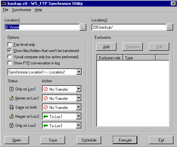
Task: Click the Edit exclusion button
Action: (x=159, y=47)
